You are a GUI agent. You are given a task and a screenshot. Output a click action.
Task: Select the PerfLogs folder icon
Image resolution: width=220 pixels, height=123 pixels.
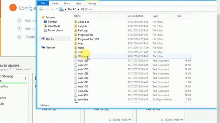click(x=76, y=30)
